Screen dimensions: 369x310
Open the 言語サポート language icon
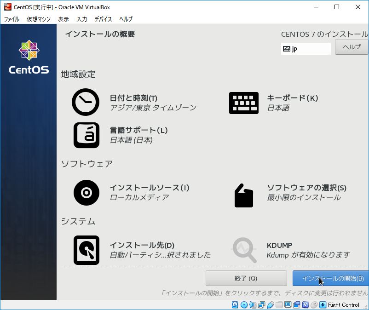(86, 135)
